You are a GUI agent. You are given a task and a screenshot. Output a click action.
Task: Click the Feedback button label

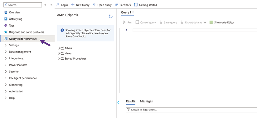(125, 5)
